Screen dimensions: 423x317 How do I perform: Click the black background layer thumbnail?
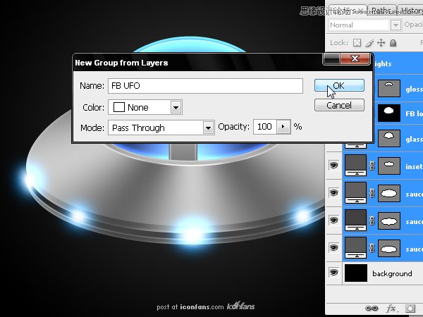pyautogui.click(x=356, y=273)
